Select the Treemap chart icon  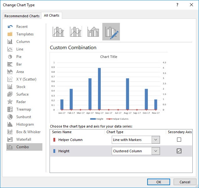[10, 109]
